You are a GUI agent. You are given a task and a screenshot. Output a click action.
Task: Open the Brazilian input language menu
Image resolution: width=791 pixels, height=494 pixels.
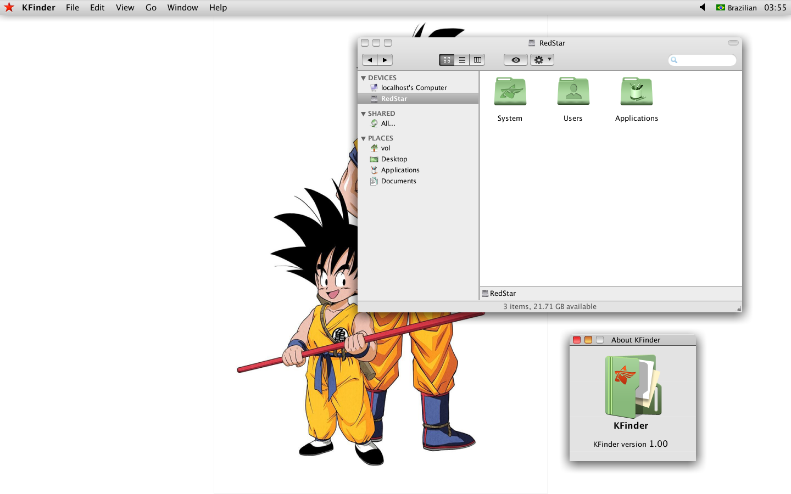tap(736, 8)
